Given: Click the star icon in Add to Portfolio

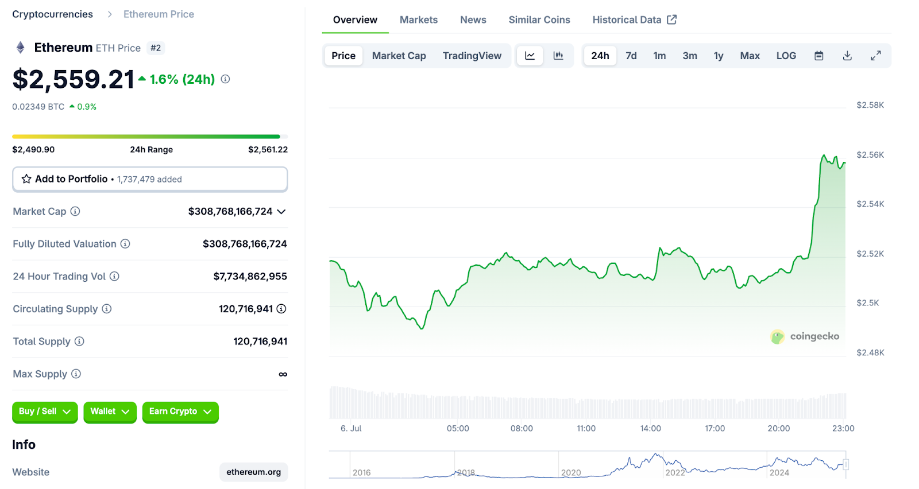Looking at the screenshot, I should tap(26, 179).
